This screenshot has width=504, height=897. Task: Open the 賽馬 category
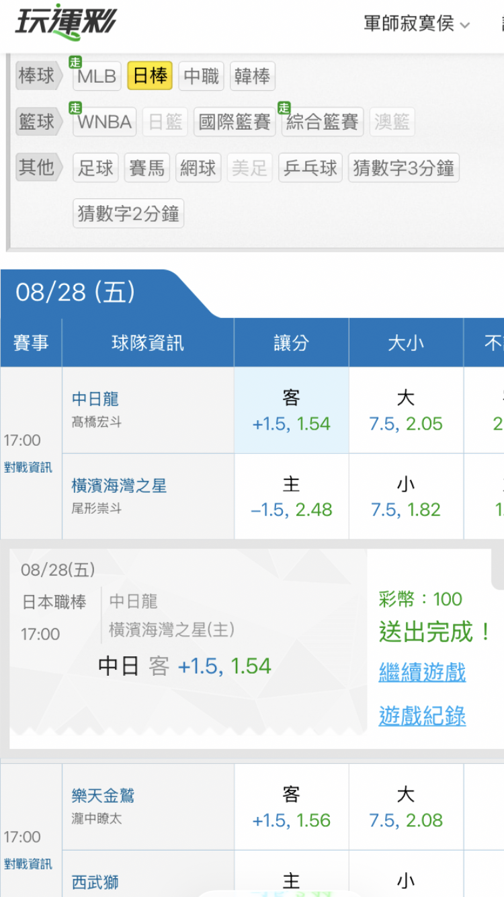coord(147,167)
